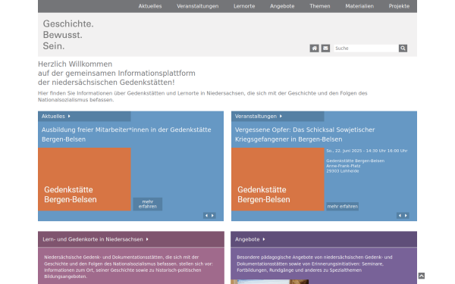Open Lern- und Gedenkorte in Niedersachsen header
Screen dimensions: 455x284
[x=131, y=239]
